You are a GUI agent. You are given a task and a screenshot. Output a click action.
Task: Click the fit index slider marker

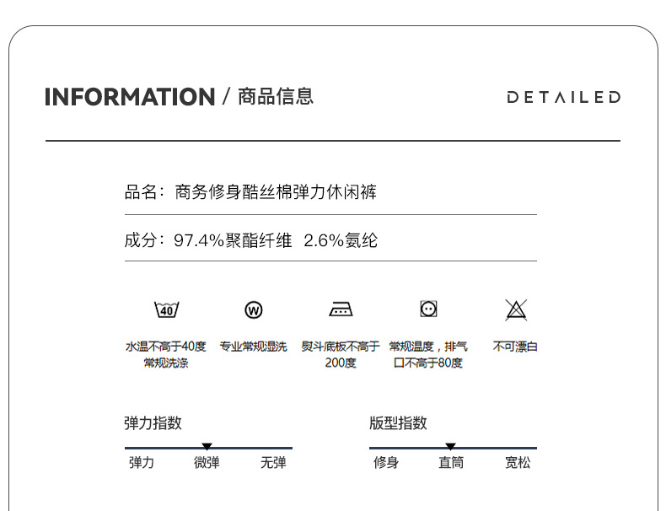click(451, 446)
